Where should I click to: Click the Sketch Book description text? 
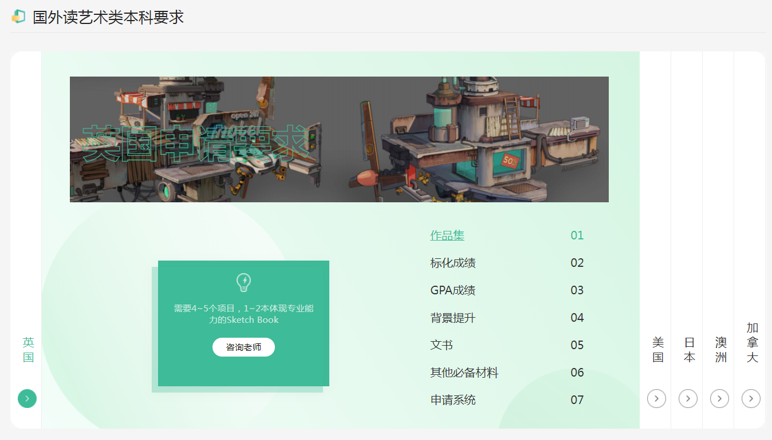tap(243, 314)
